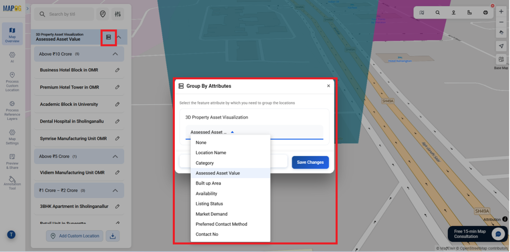Click the Save Changes button

pos(310,162)
